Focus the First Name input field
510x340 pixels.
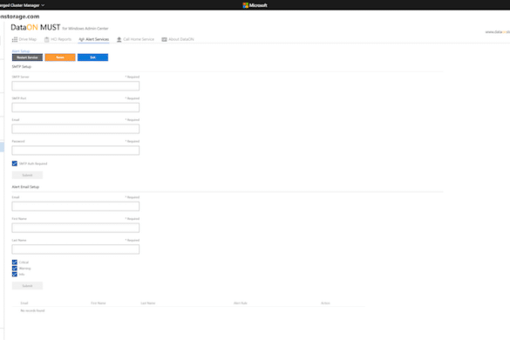(x=76, y=228)
